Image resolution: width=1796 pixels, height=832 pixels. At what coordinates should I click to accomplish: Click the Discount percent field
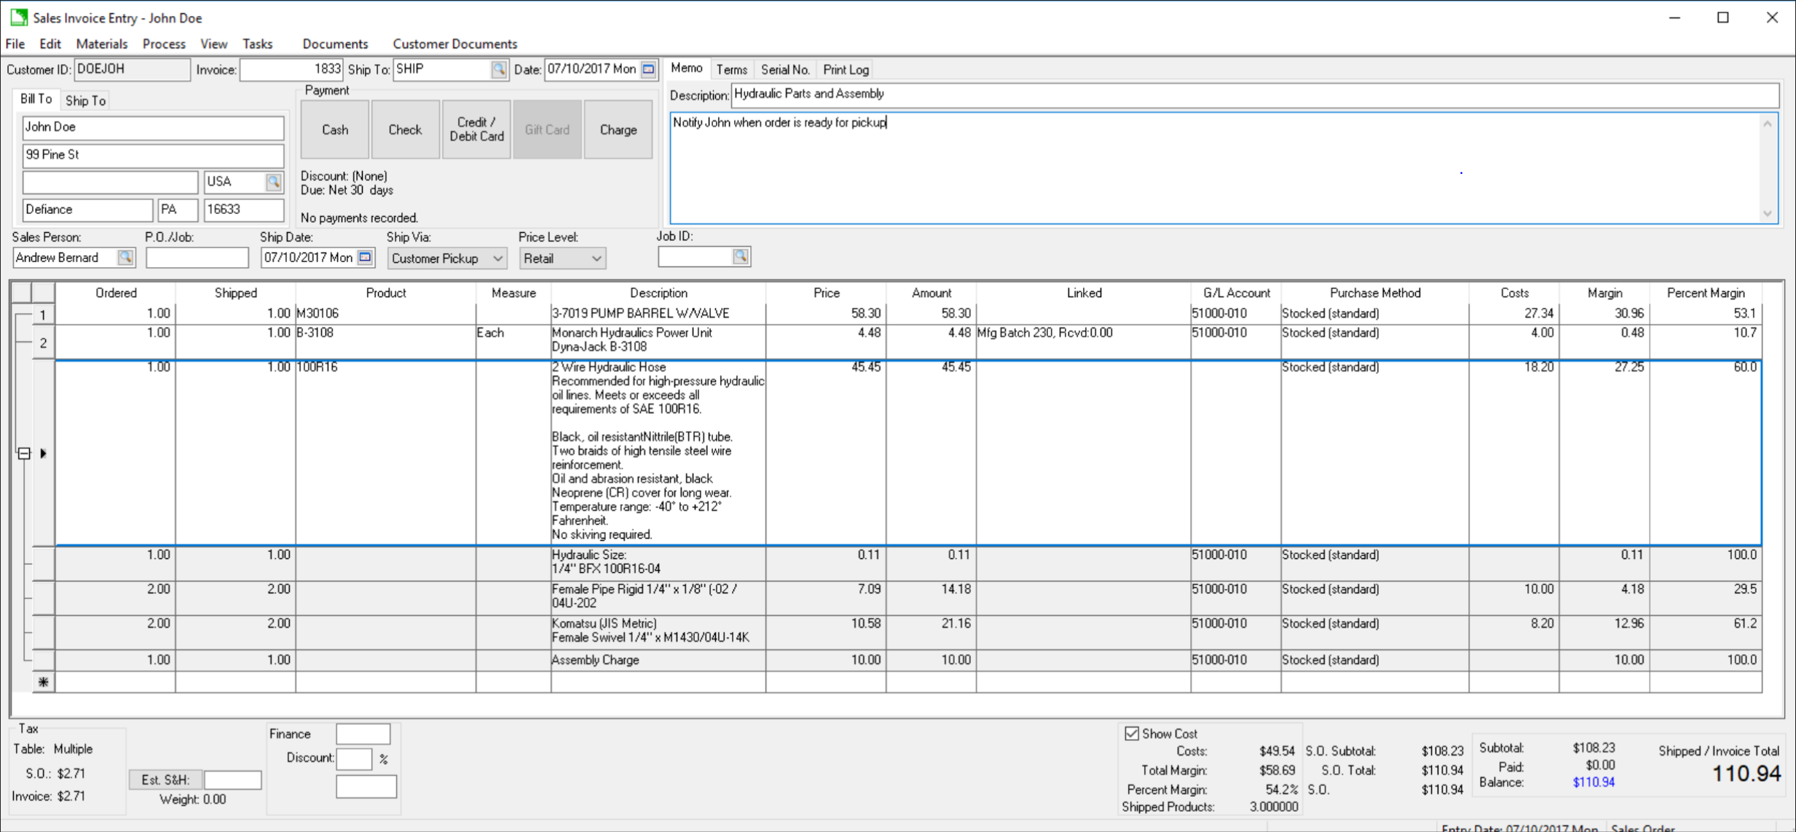coord(354,758)
